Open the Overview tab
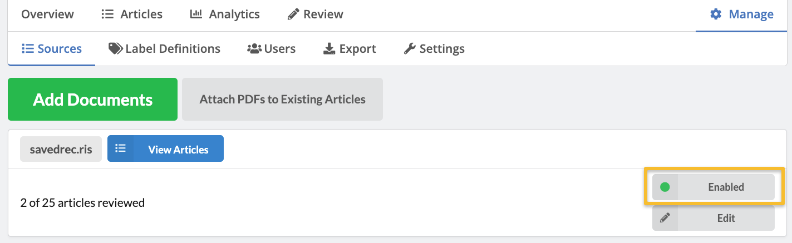The height and width of the screenshot is (243, 792). point(47,14)
